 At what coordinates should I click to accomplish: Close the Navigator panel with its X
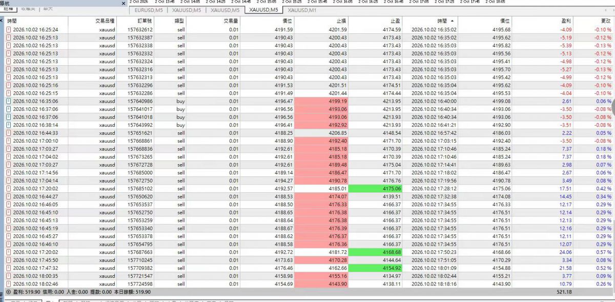[x=124, y=3]
